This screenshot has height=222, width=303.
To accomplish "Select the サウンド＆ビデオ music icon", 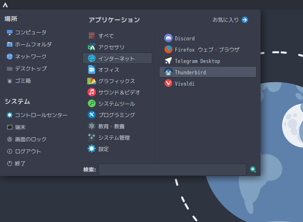I will [92, 92].
